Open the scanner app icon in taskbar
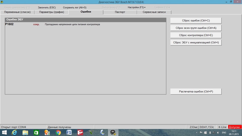 click(x=102, y=132)
